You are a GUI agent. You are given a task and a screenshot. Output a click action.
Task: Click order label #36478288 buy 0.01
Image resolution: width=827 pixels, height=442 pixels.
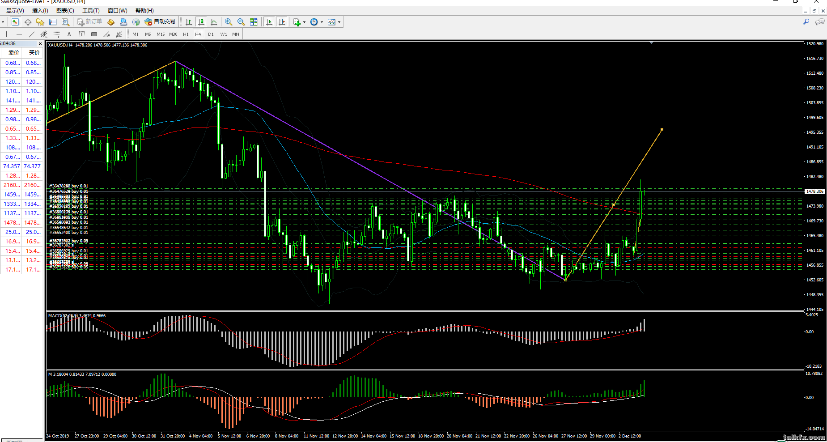point(69,186)
